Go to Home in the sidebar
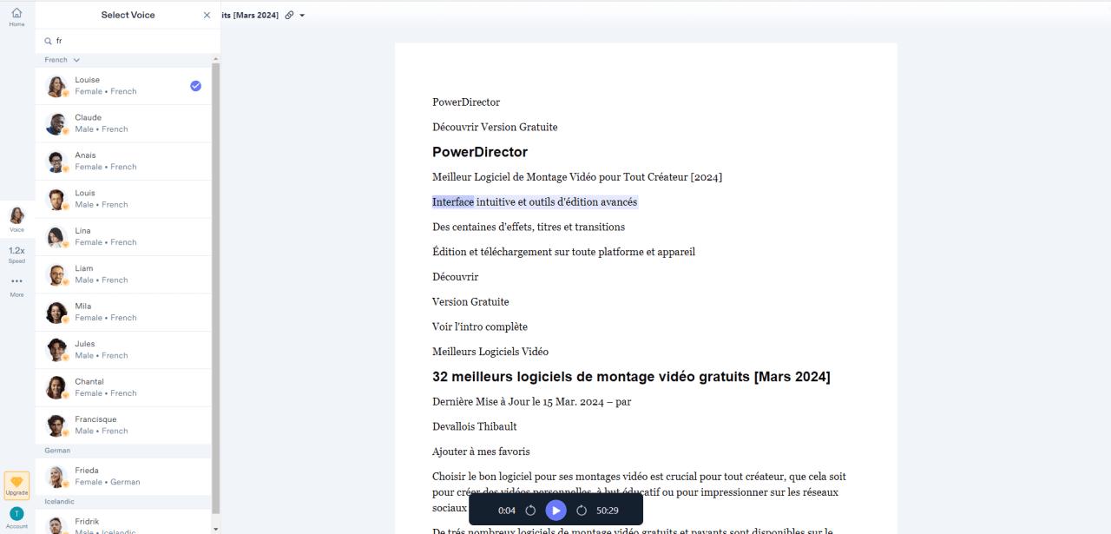1111x534 pixels. (x=16, y=16)
